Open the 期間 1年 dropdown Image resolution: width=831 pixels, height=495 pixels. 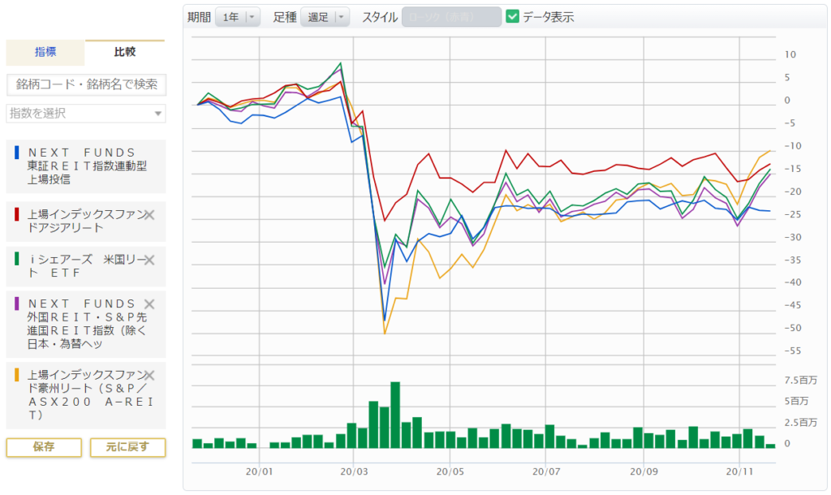238,17
